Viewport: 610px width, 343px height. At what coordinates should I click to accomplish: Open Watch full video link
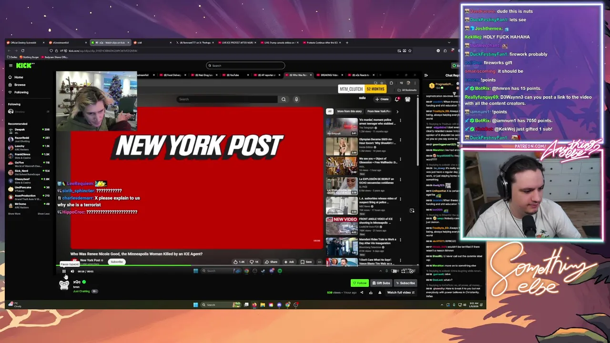[x=400, y=293]
